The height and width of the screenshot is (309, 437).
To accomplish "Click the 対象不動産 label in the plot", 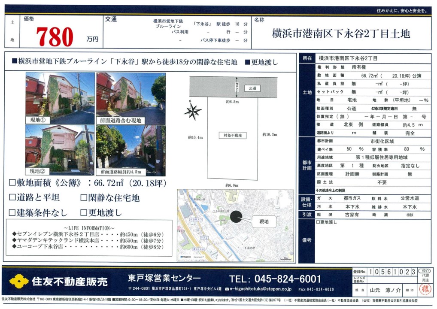I will (x=232, y=136).
